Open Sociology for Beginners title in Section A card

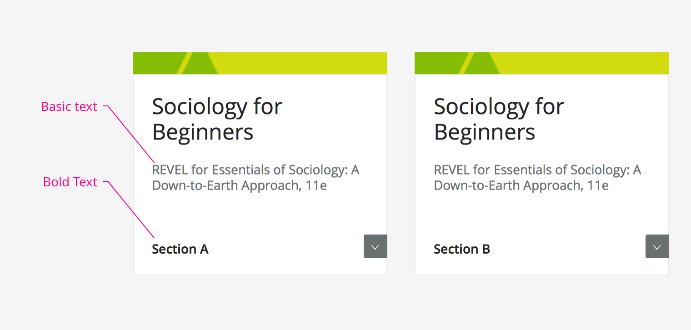[x=217, y=119]
